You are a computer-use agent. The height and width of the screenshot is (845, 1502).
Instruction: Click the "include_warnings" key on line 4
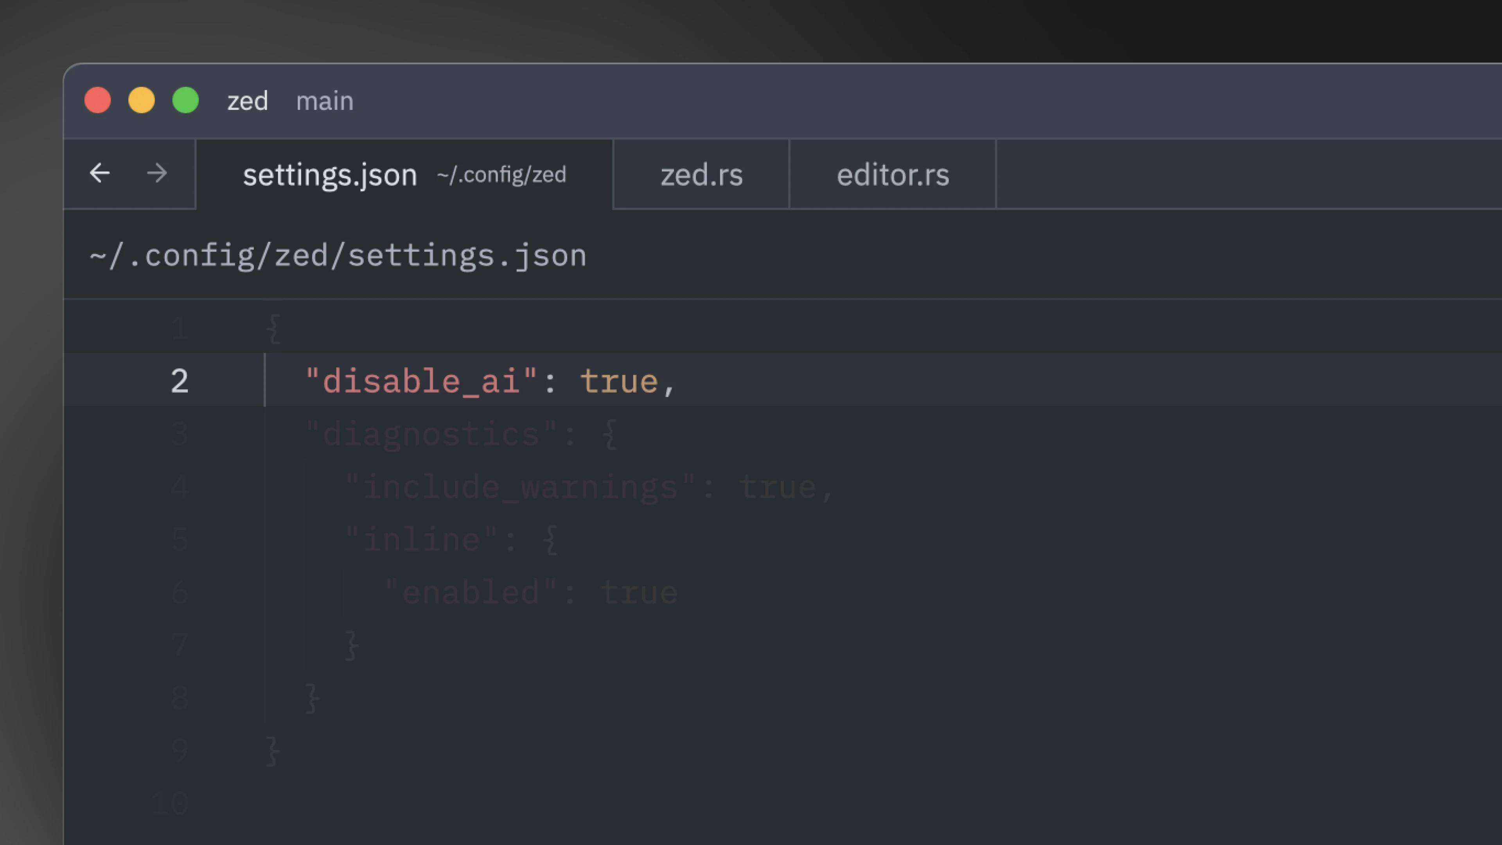point(520,487)
